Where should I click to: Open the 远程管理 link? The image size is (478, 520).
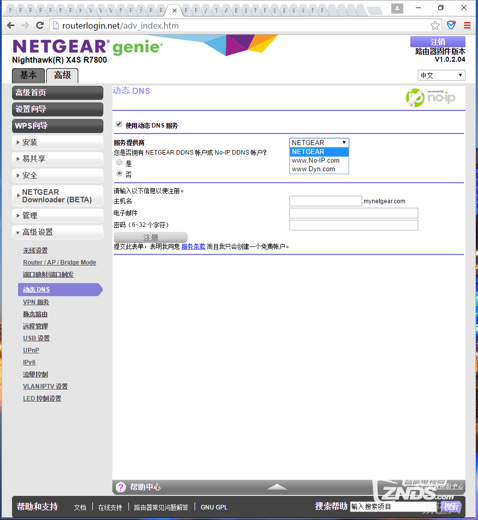tap(35, 326)
